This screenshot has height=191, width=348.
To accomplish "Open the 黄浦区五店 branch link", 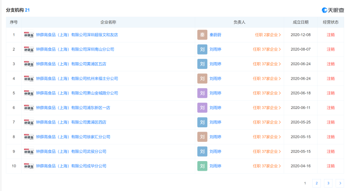I will 71,64.
